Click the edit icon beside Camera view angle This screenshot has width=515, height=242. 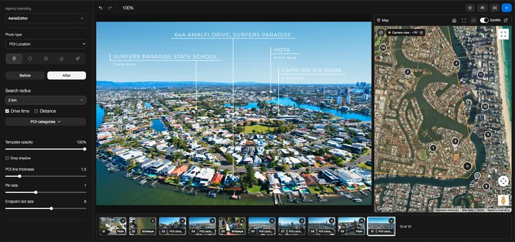pyautogui.click(x=421, y=33)
